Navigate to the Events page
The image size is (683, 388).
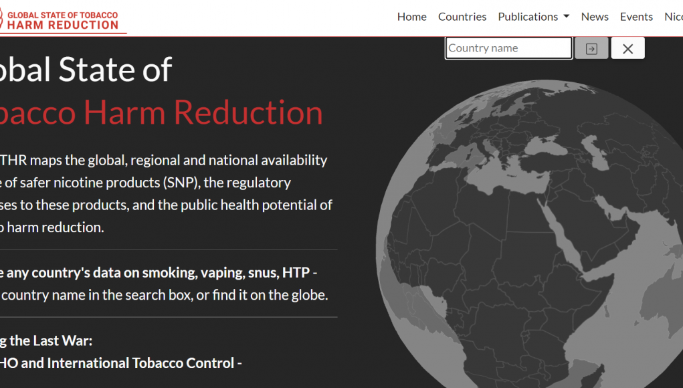point(636,17)
